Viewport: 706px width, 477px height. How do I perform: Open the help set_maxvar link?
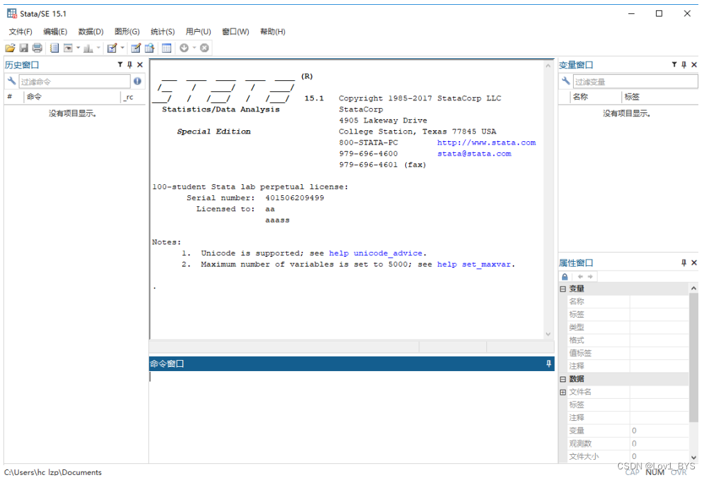(x=474, y=264)
